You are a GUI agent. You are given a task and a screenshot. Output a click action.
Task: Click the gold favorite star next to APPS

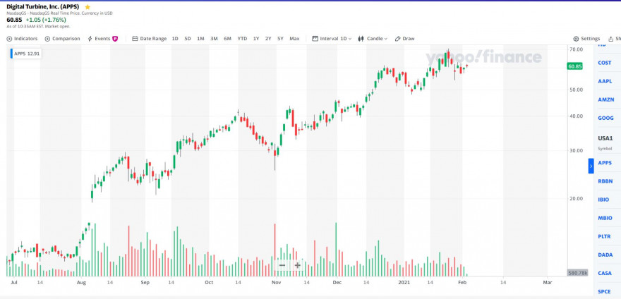coord(88,7)
